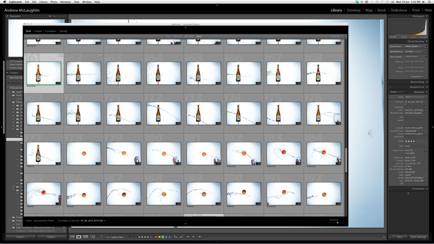Open the File menu
Screen dimensions: 434x244
tap(27, 2)
